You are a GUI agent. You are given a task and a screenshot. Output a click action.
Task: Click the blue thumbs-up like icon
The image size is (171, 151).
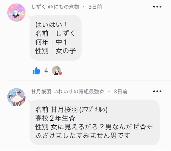[36, 71]
